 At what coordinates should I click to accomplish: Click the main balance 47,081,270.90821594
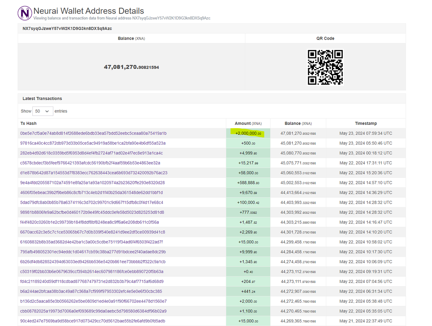tap(131, 67)
